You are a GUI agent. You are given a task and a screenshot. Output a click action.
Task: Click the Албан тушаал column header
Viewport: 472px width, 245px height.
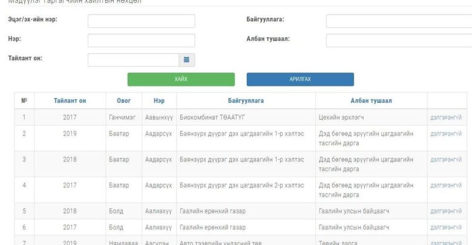pos(371,100)
